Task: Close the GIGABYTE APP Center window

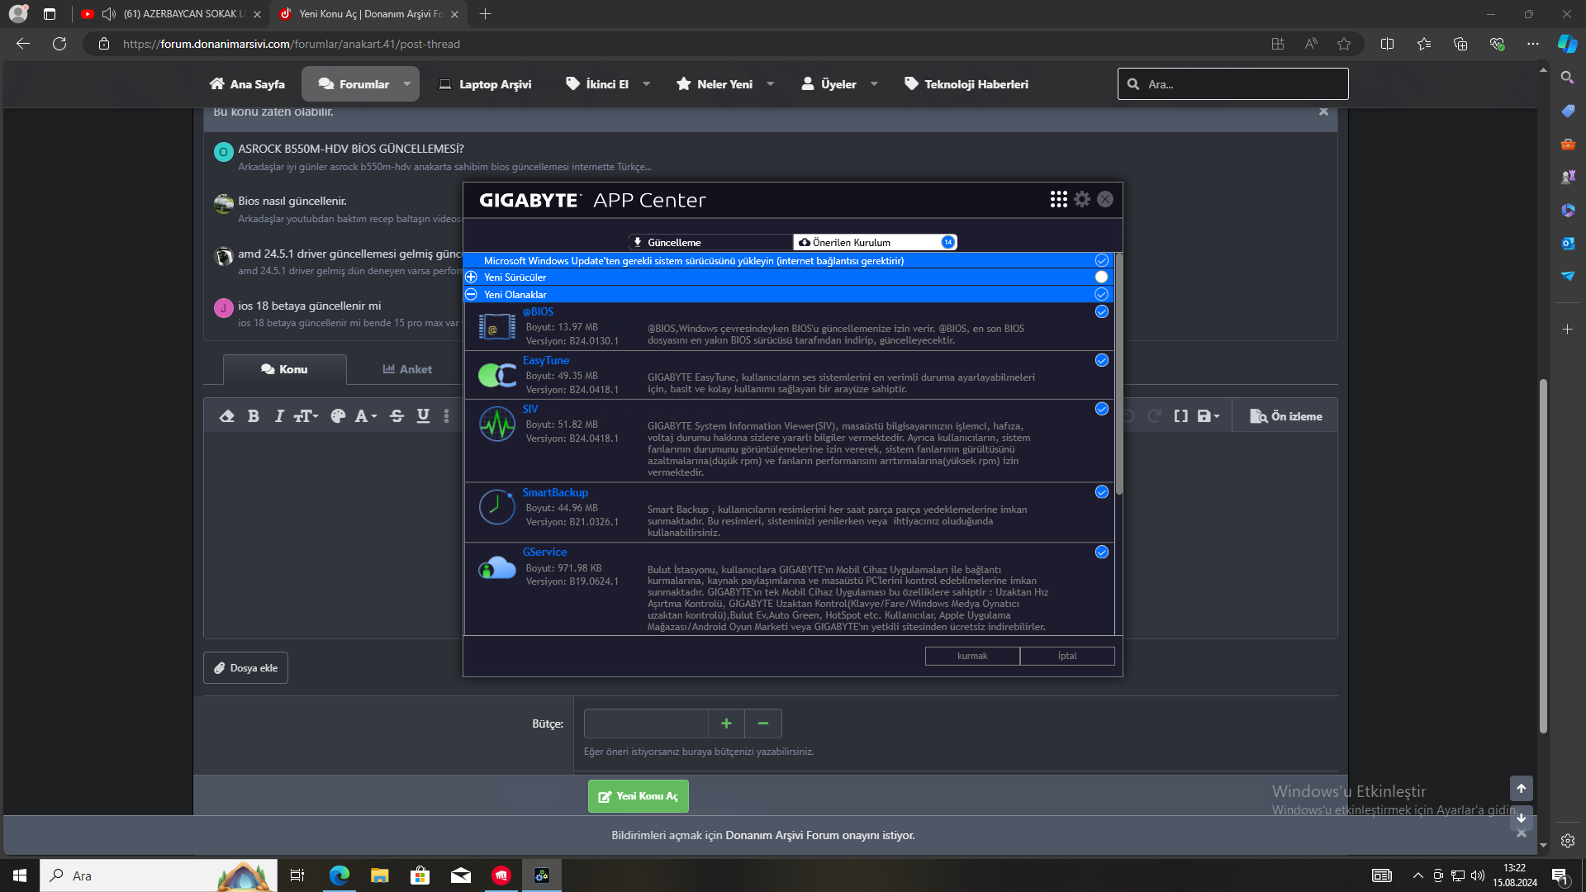Action: click(1105, 199)
